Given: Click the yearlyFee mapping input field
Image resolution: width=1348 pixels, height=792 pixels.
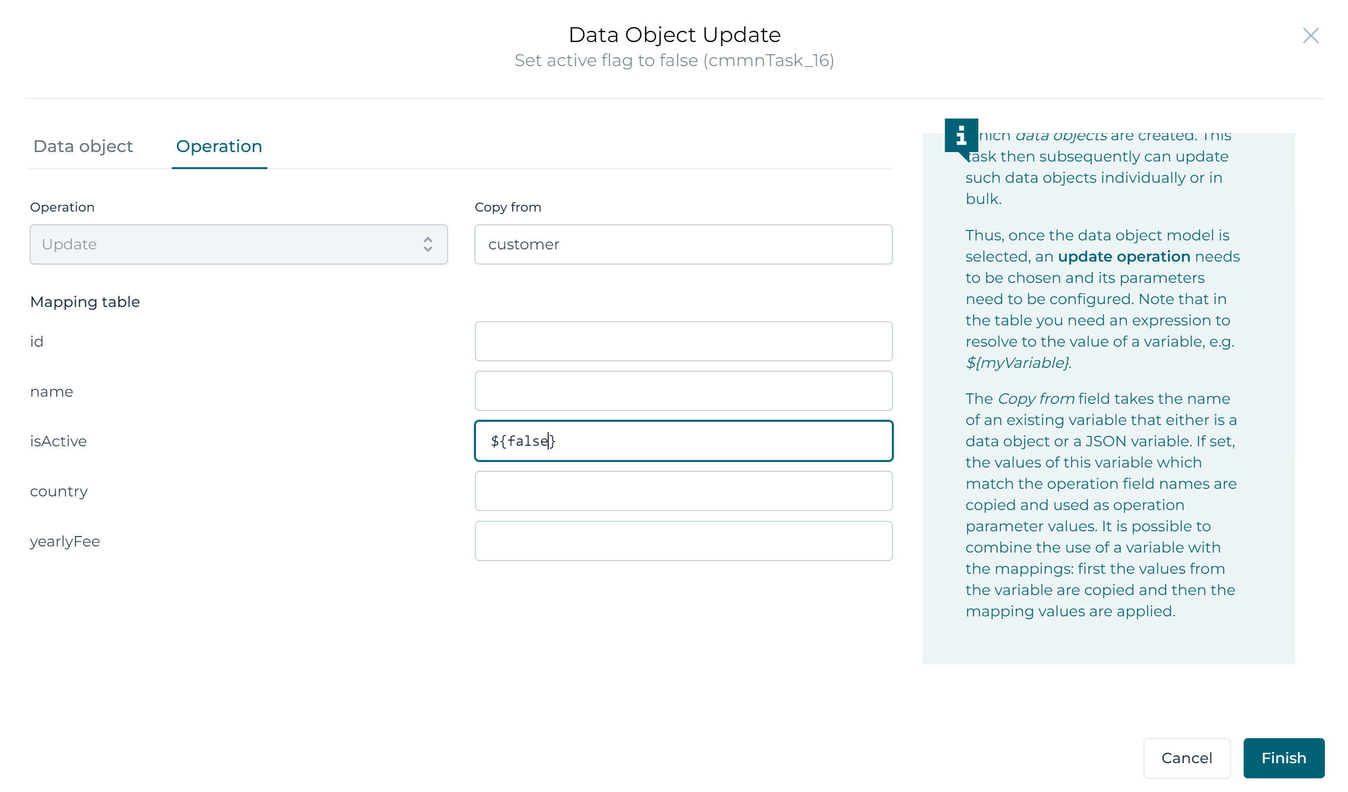Looking at the screenshot, I should [x=683, y=540].
